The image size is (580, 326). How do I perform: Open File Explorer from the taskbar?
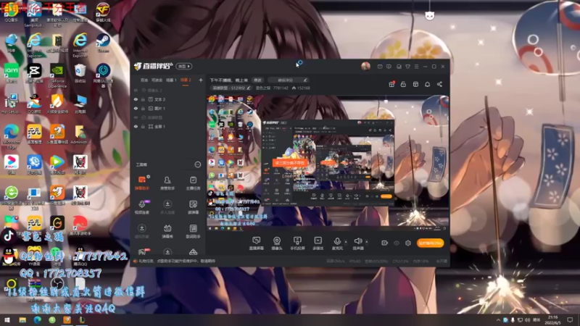(22, 319)
